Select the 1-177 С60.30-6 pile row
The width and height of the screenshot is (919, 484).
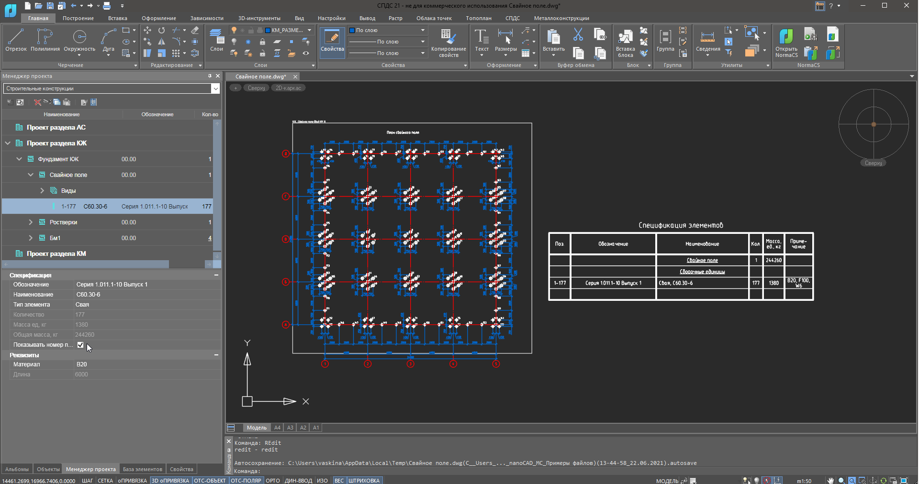tap(108, 206)
